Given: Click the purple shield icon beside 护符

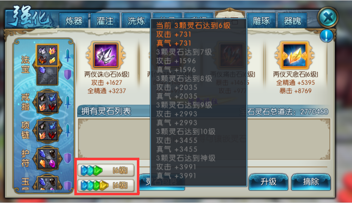Looking at the screenshot, I should point(68,158).
